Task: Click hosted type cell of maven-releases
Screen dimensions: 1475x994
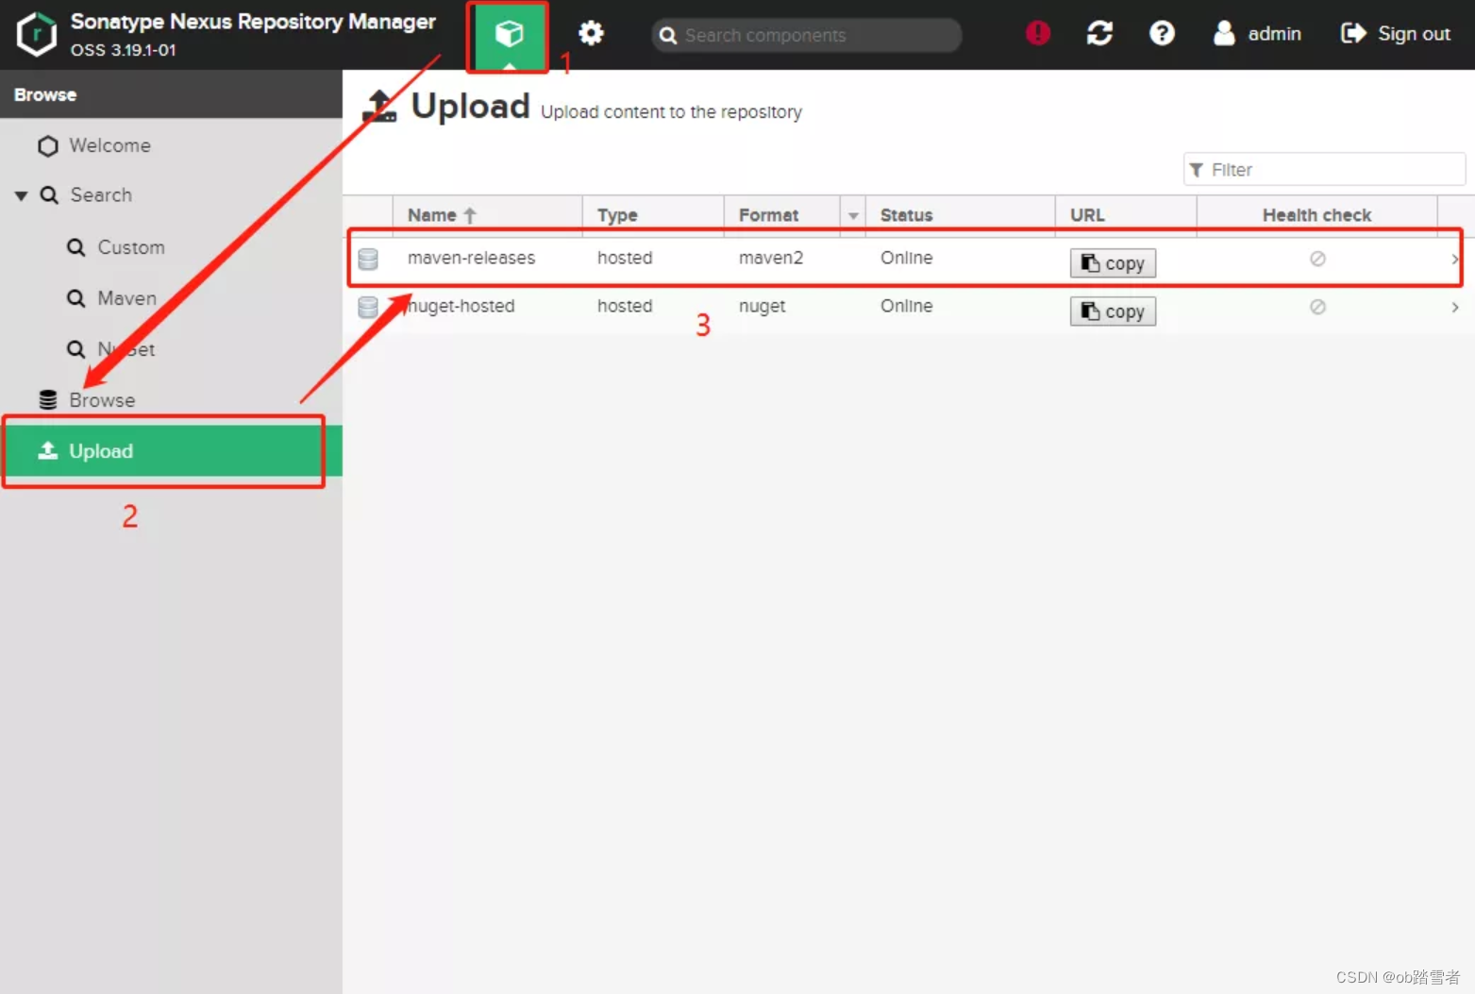Action: click(625, 258)
